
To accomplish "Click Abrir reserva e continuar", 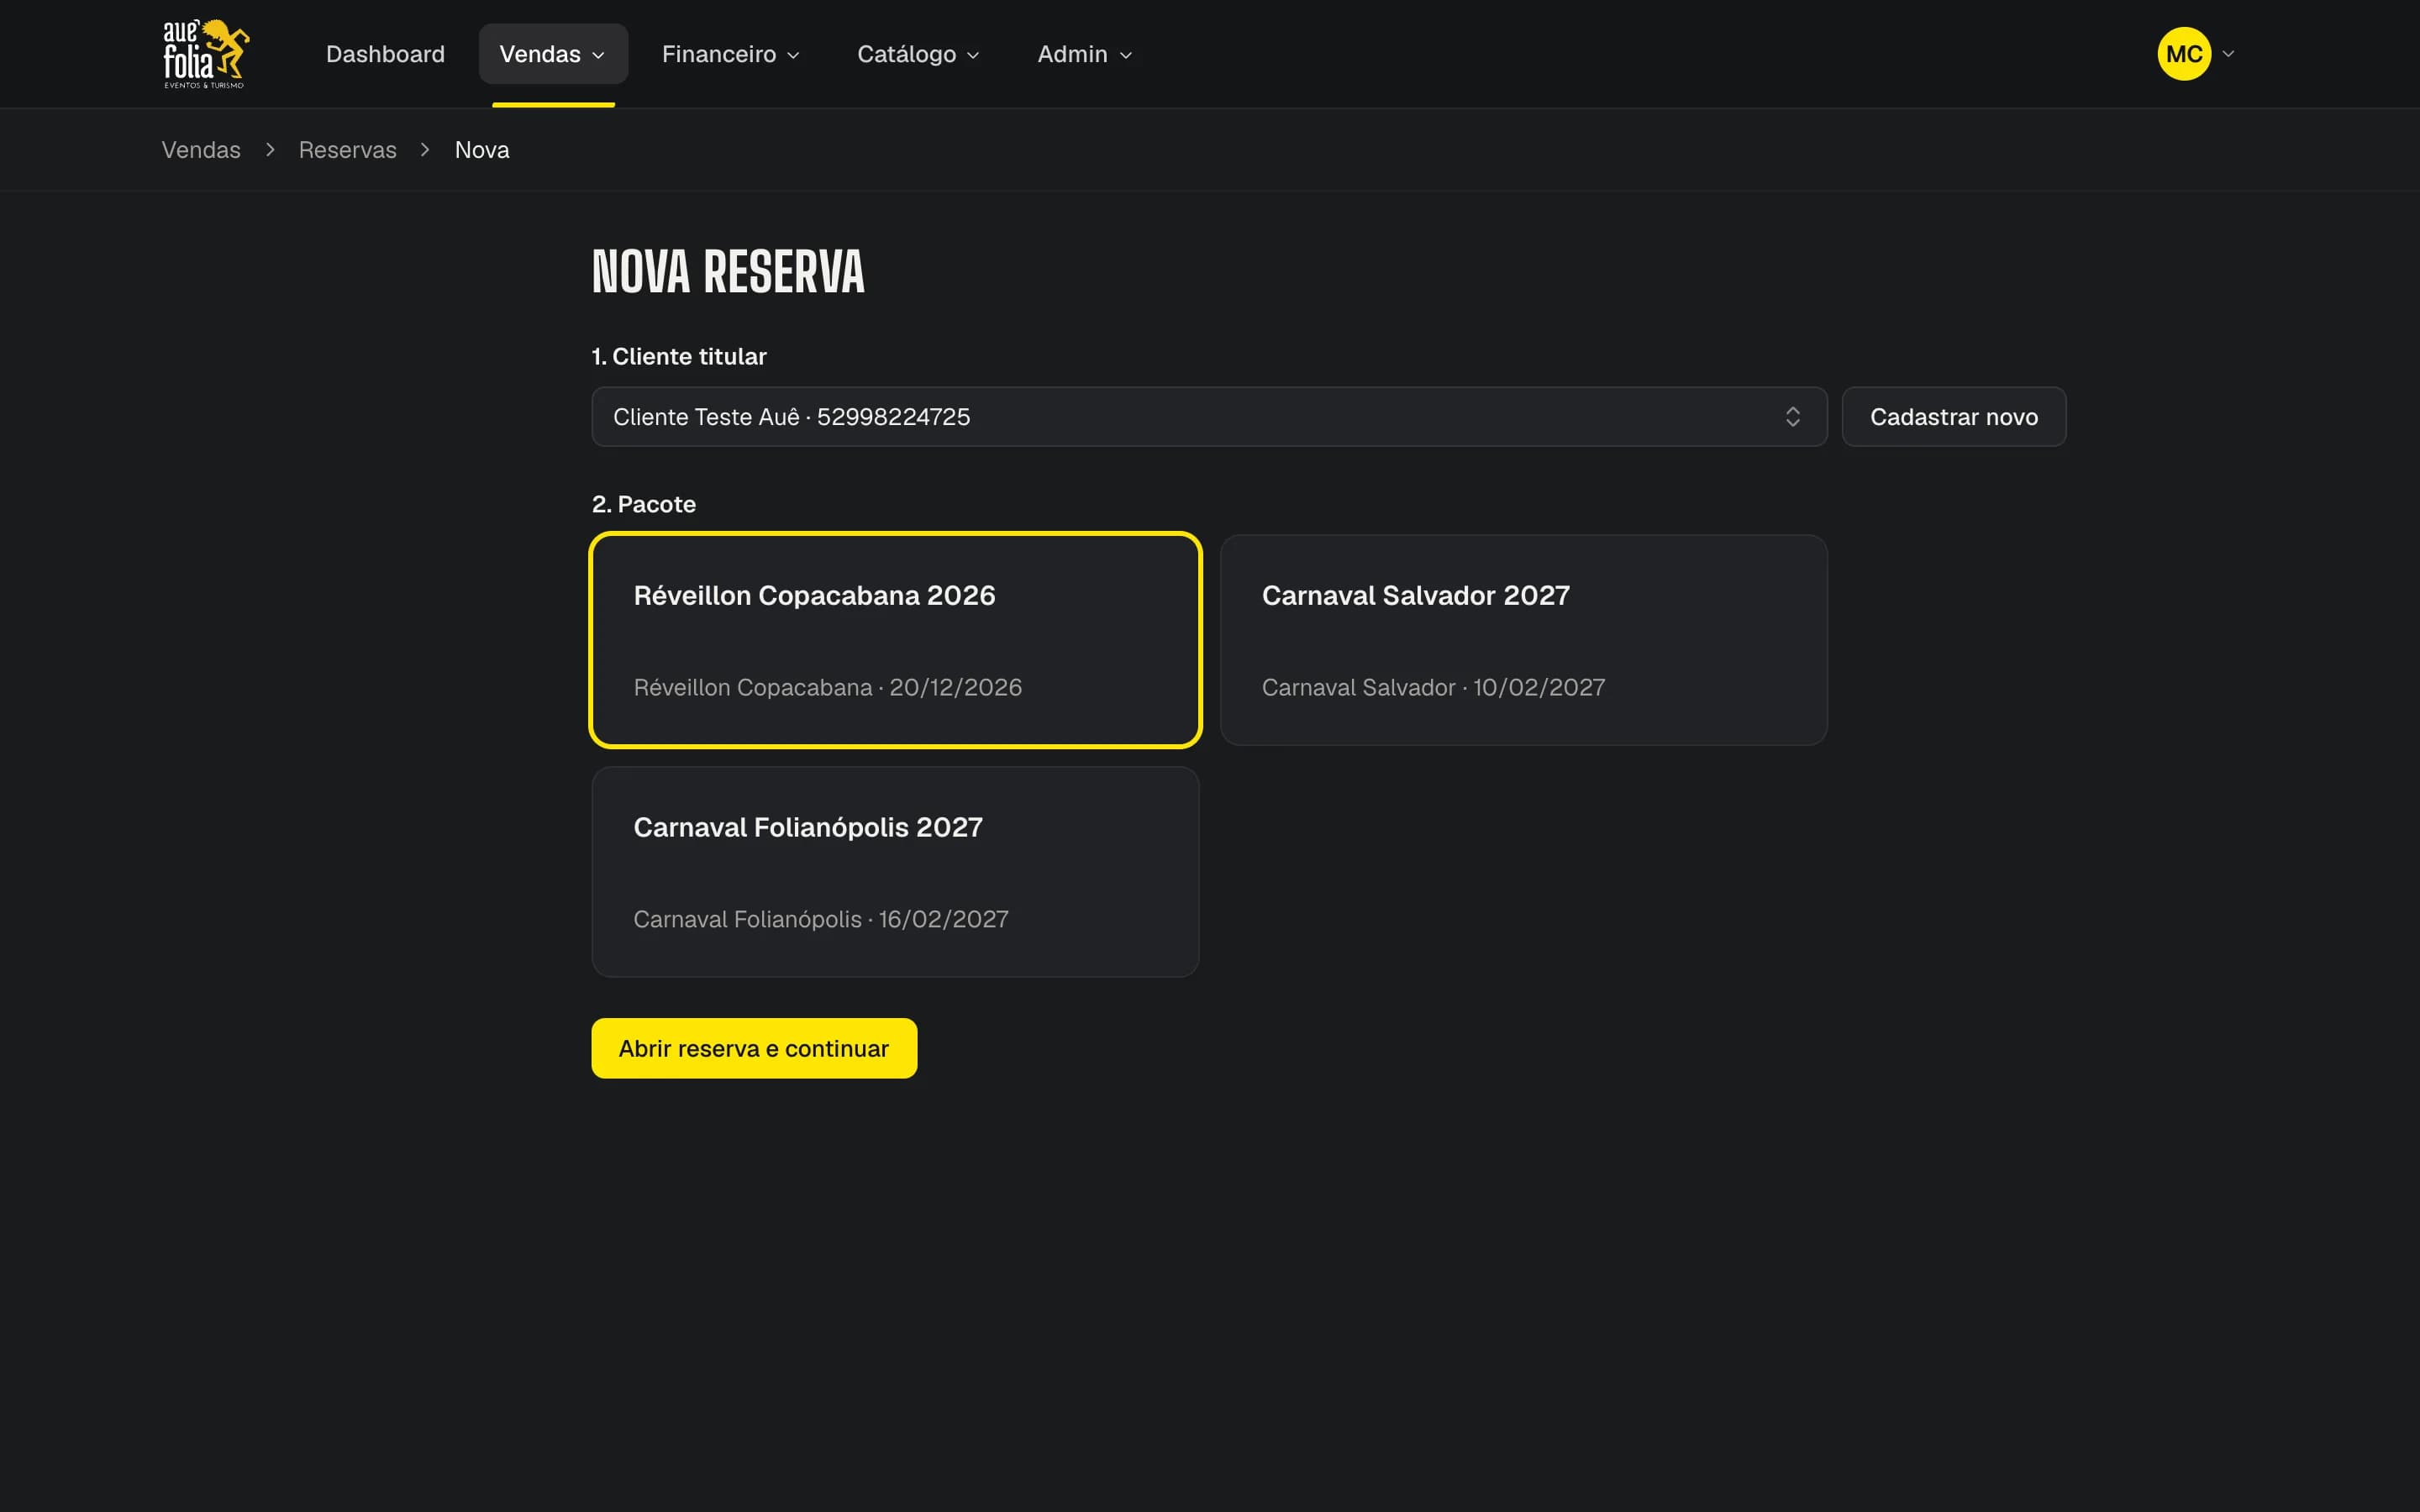I will 754,1048.
